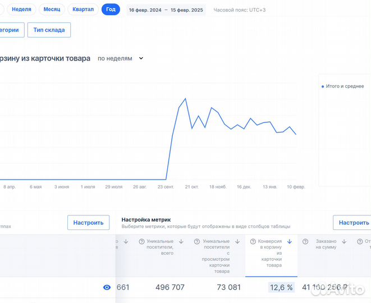This screenshot has width=371, height=303.
Task: Select 'Неделя' period tab
Action: [x=21, y=10]
